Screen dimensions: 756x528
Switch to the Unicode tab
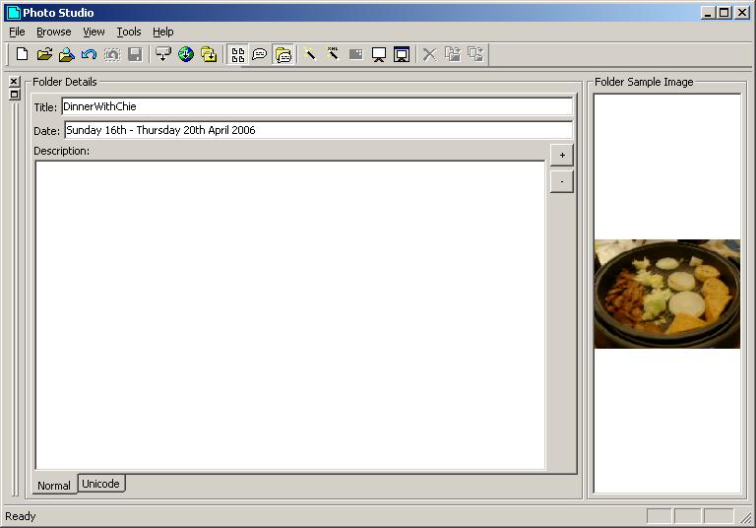pyautogui.click(x=100, y=484)
